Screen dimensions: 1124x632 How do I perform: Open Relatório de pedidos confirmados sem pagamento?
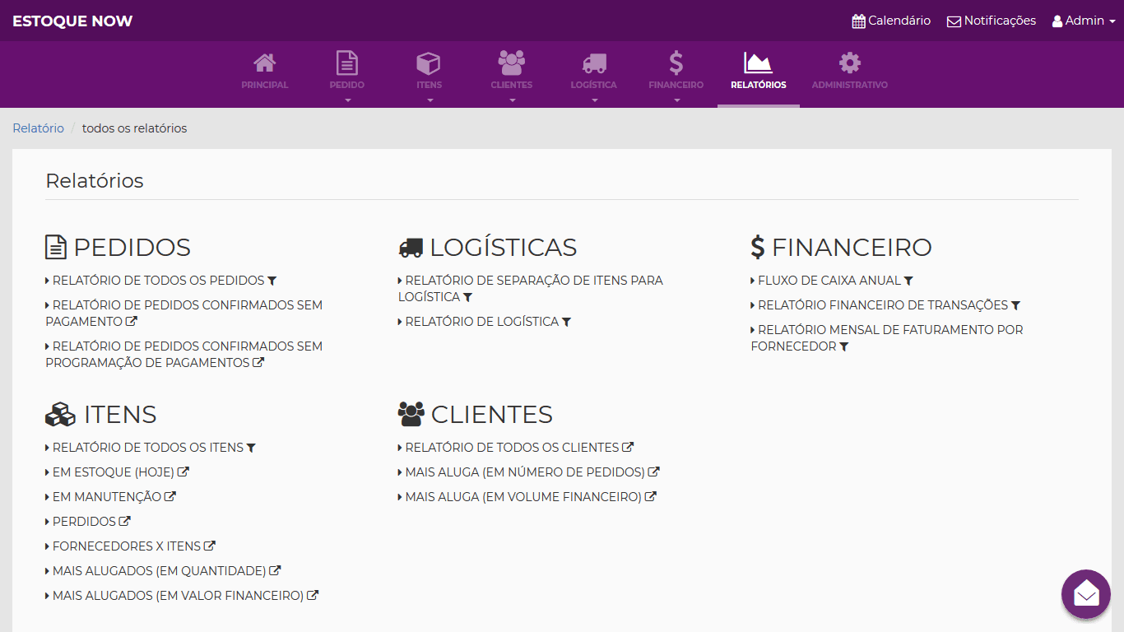click(x=183, y=314)
